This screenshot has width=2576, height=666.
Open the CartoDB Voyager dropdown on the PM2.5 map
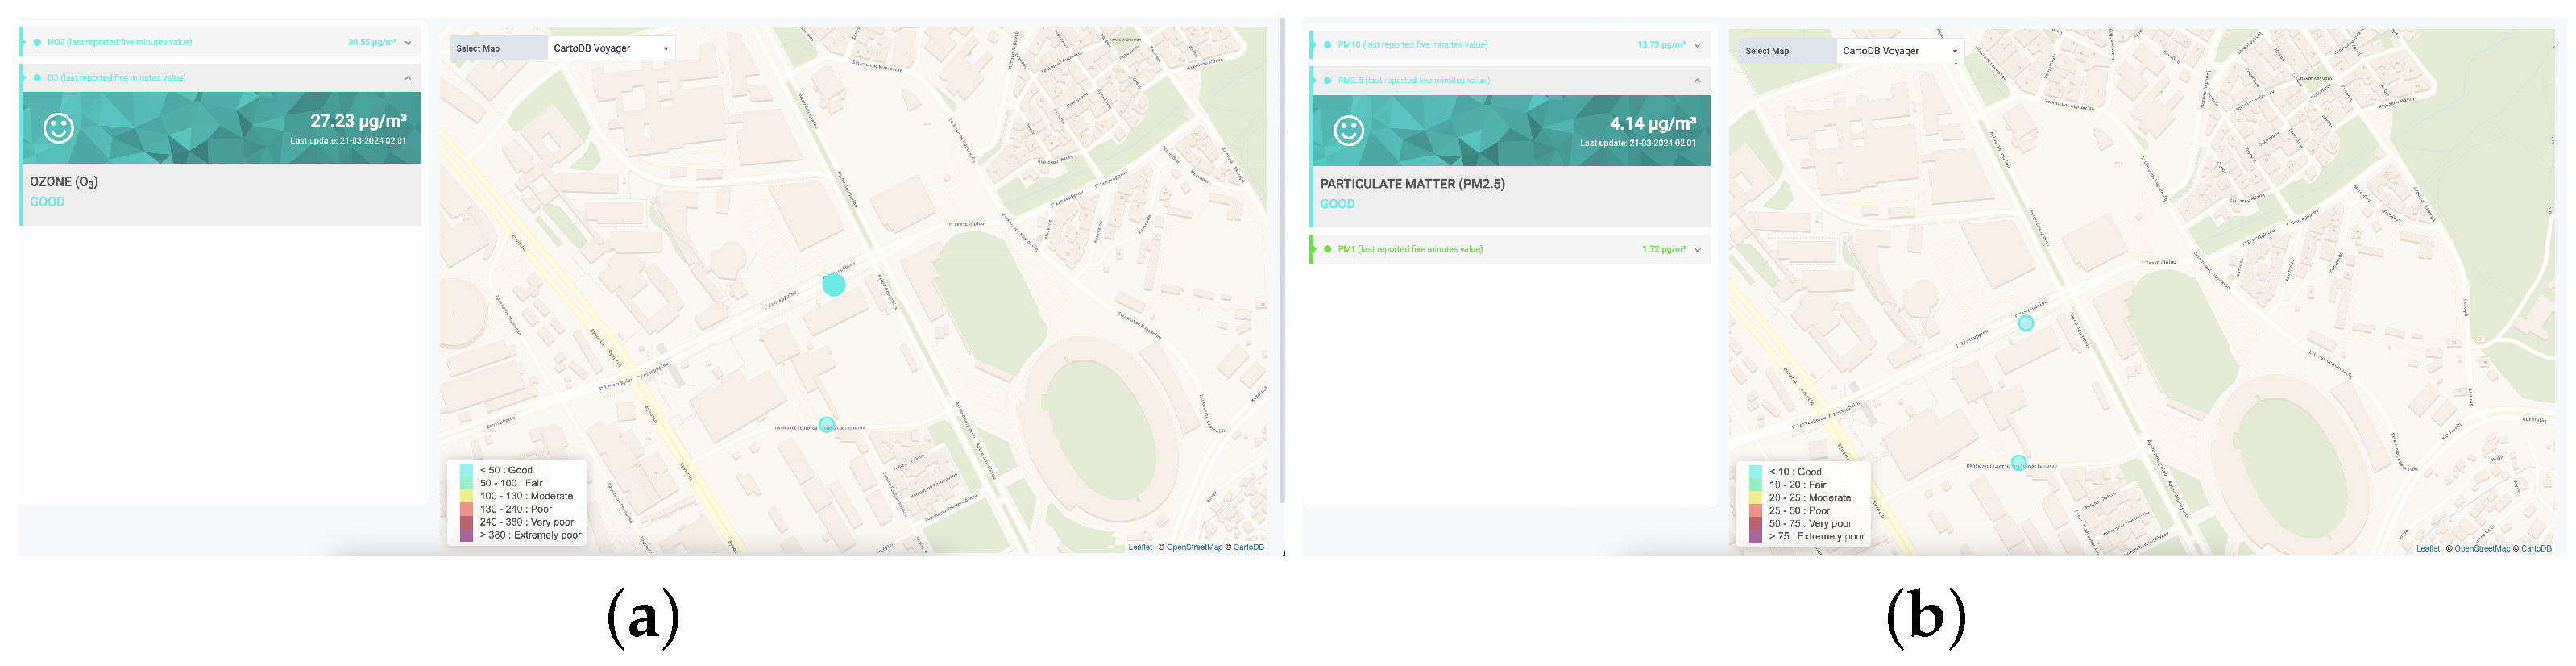click(x=1899, y=51)
